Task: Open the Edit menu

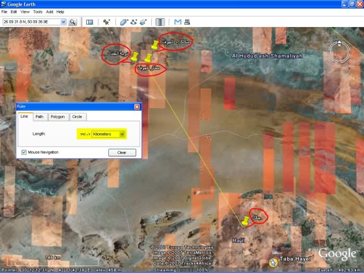Action: tap(14, 12)
